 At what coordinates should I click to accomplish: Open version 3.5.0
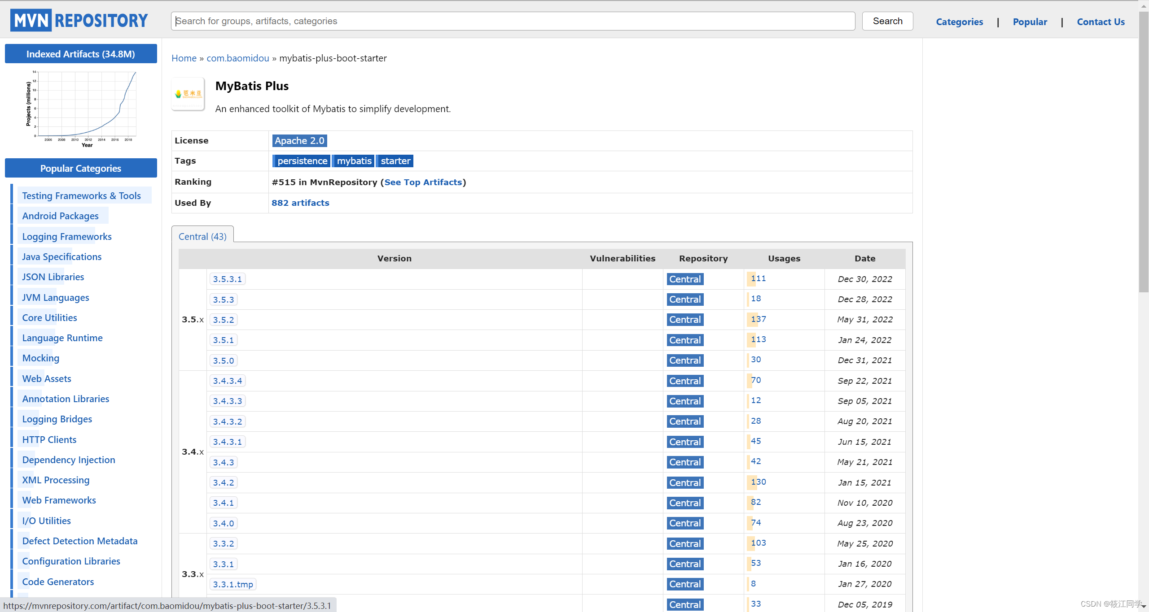(224, 360)
